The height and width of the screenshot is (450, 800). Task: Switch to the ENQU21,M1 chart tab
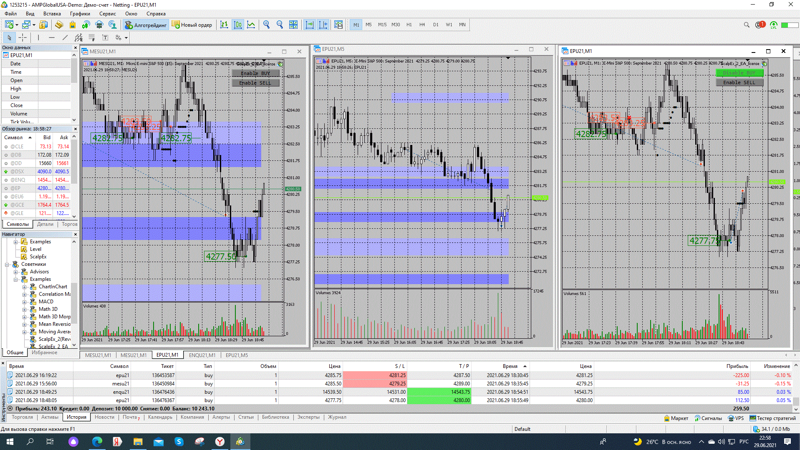(202, 355)
